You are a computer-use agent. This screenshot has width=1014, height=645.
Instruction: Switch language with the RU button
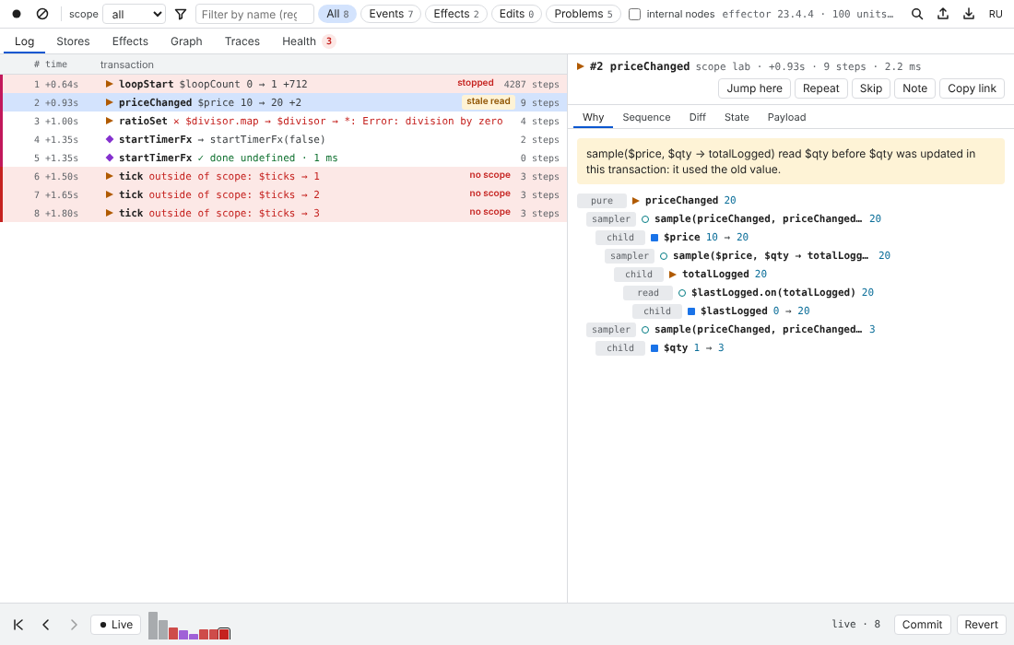996,14
